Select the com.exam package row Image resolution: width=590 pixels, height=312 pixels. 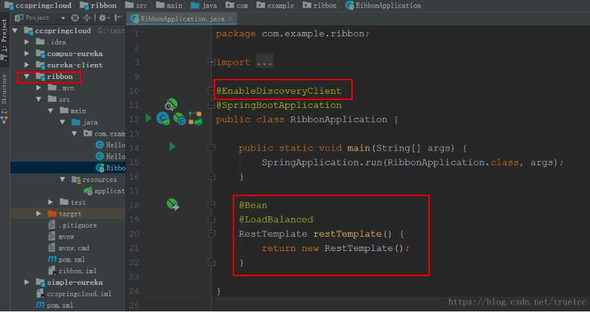68,134
